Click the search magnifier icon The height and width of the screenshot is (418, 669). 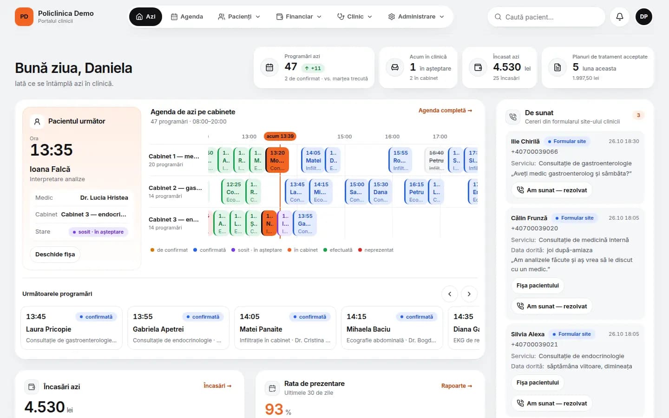pos(498,17)
